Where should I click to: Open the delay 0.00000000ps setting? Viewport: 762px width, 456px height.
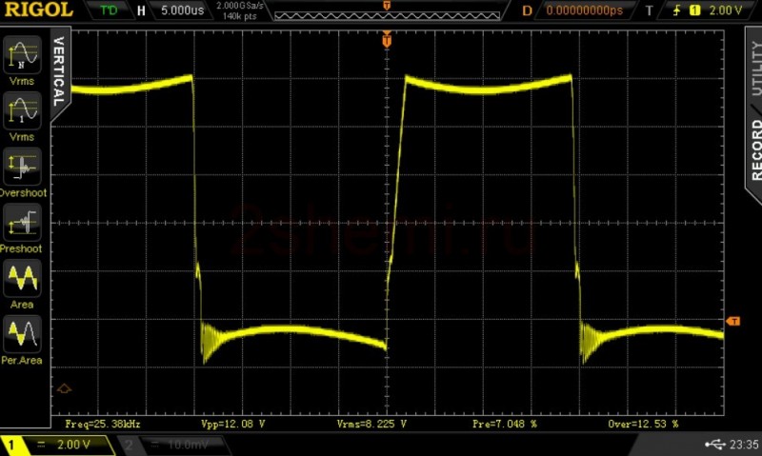coord(583,10)
